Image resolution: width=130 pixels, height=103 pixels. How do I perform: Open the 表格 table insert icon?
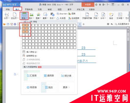(x=24, y=15)
